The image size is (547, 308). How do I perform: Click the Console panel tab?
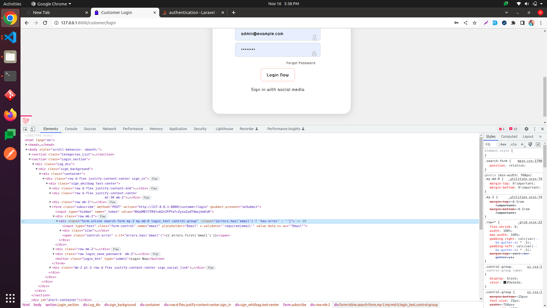(x=71, y=129)
